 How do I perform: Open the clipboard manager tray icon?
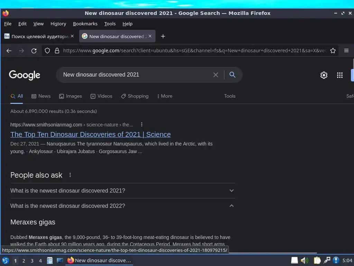coord(317,260)
